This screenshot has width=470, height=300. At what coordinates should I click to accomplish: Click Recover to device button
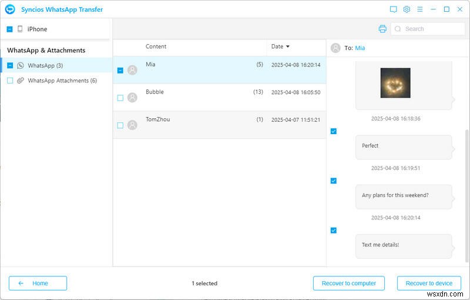coord(429,283)
